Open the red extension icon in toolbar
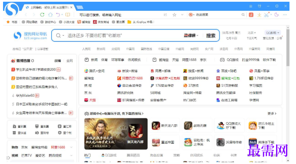The height and width of the screenshot is (164, 296). click(x=251, y=15)
